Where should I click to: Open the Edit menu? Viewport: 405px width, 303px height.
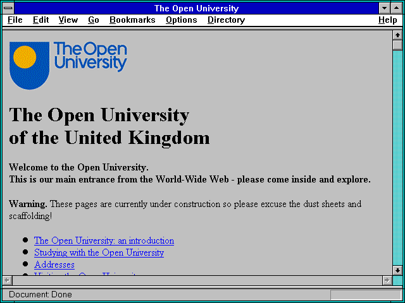pyautogui.click(x=40, y=20)
